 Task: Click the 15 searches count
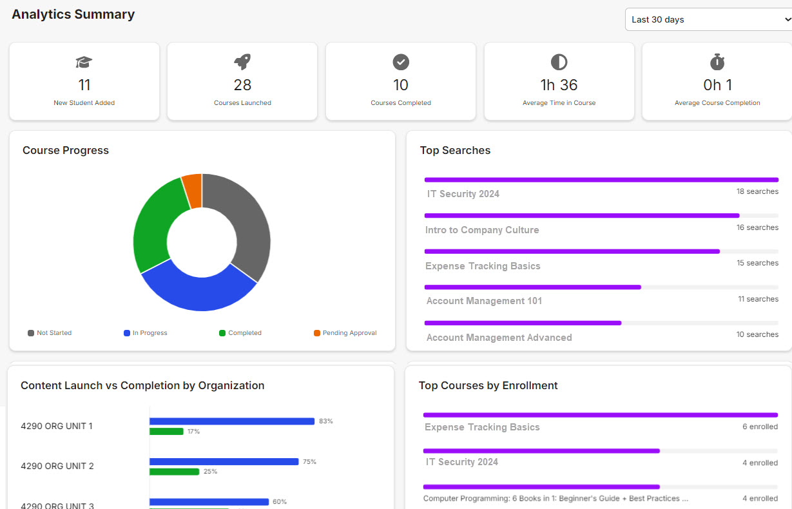(757, 263)
